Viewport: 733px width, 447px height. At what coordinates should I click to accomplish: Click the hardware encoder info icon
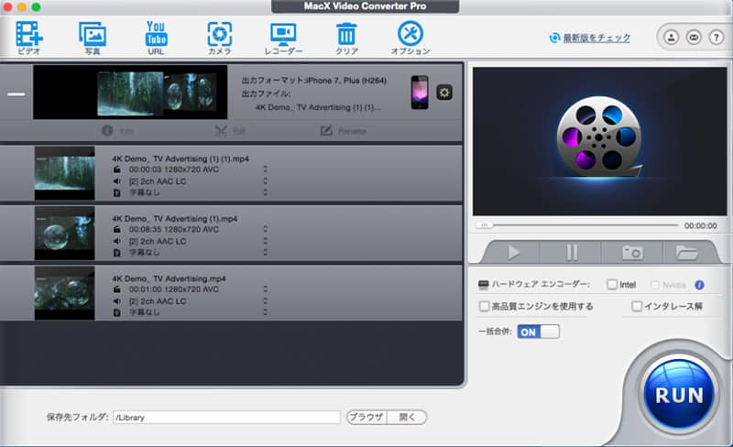click(699, 285)
